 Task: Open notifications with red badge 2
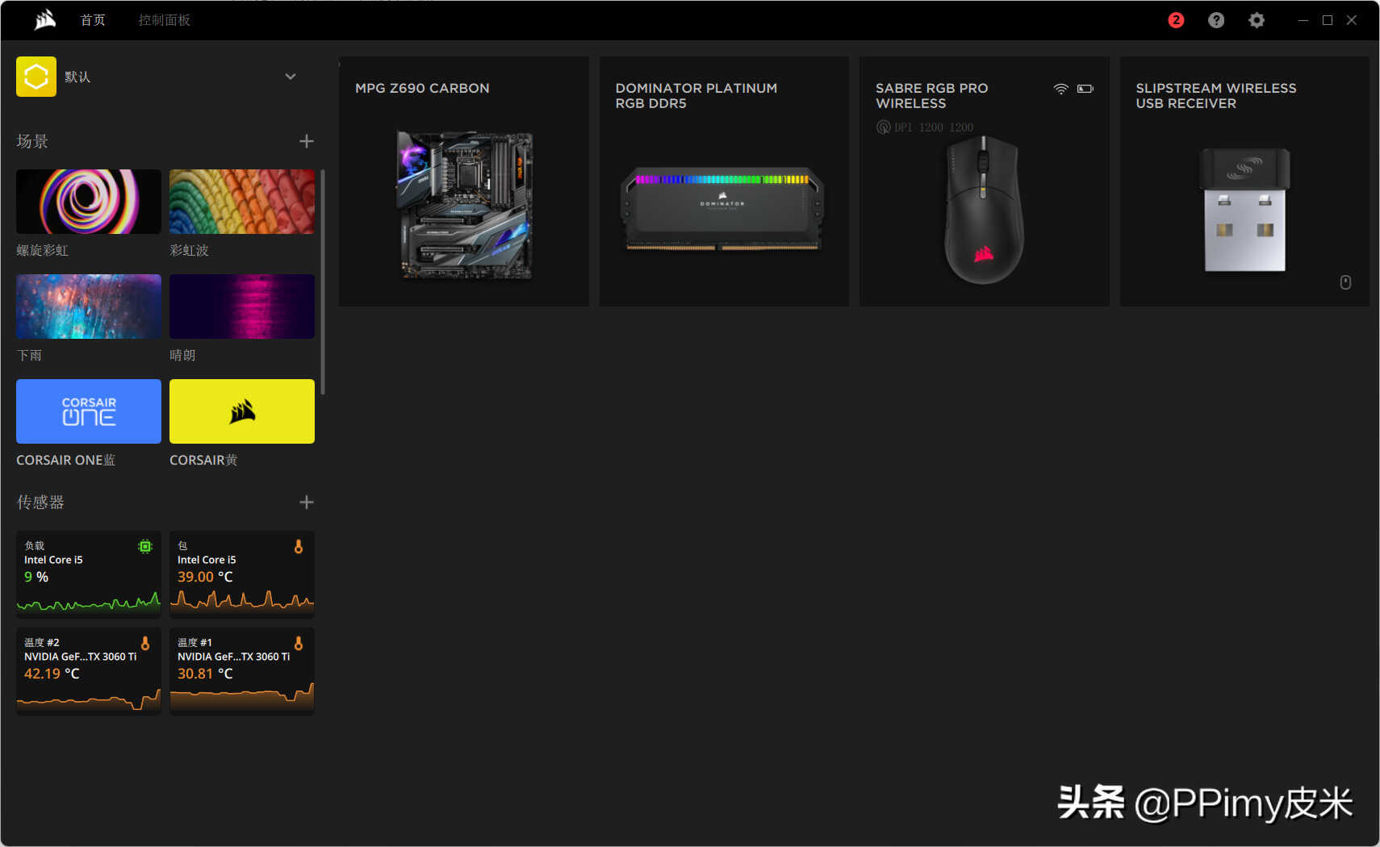(x=1176, y=20)
